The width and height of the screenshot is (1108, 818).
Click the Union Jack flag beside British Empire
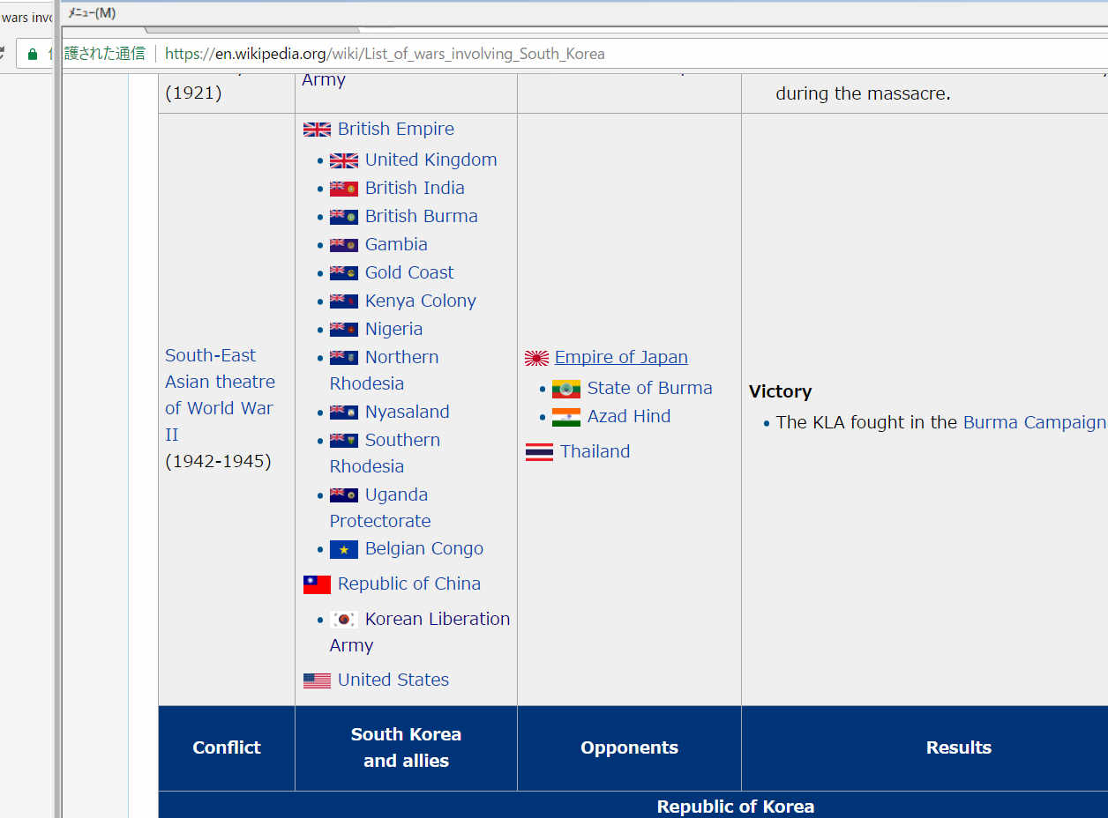317,130
